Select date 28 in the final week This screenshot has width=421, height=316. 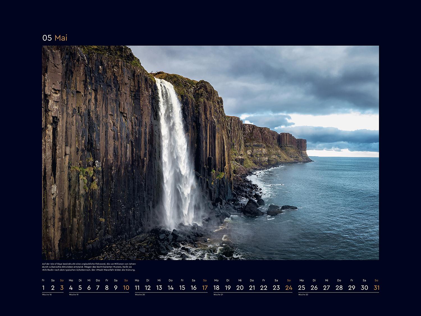339,288
